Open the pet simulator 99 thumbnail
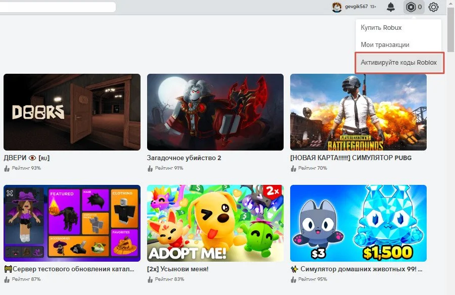 (358, 223)
